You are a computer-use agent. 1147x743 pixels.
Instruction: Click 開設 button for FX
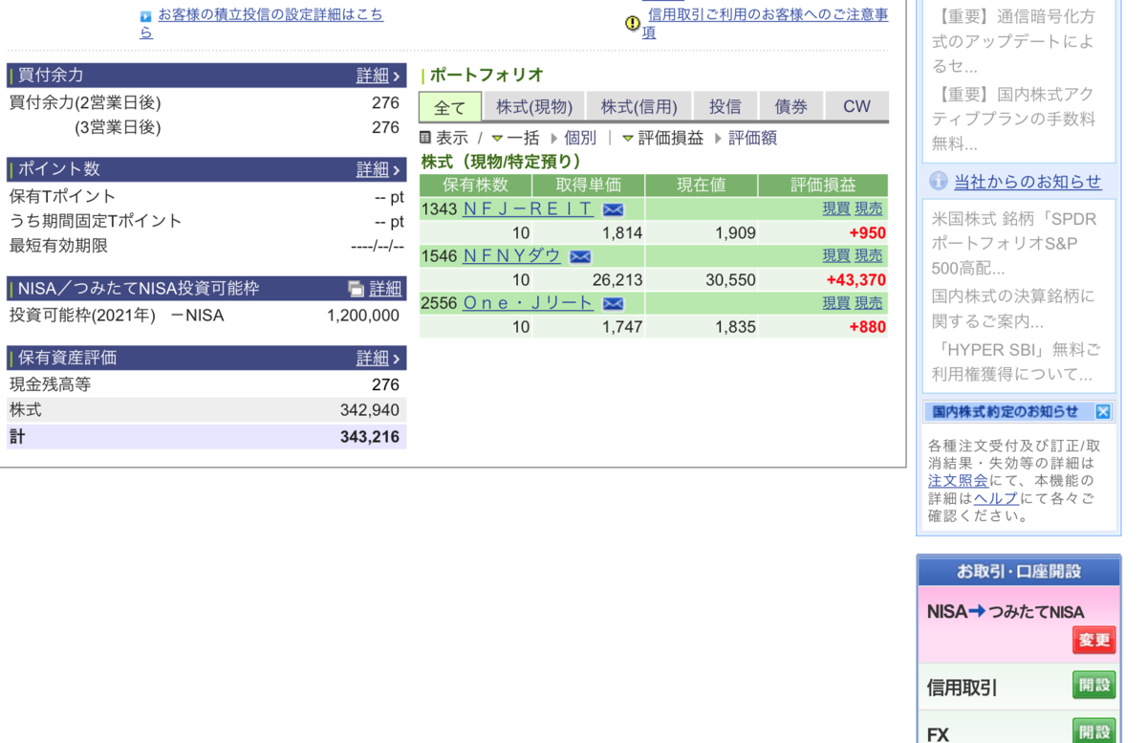[1094, 732]
